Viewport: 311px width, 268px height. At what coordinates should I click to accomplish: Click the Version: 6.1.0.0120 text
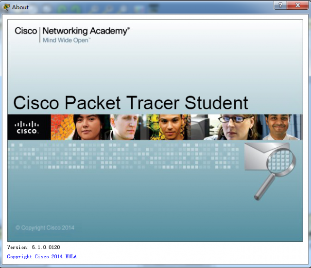[x=34, y=247]
